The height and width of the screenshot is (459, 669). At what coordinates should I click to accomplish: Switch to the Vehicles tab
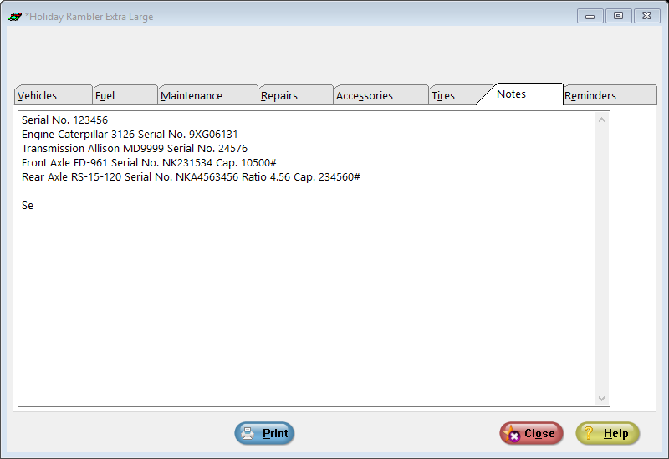[x=54, y=95]
